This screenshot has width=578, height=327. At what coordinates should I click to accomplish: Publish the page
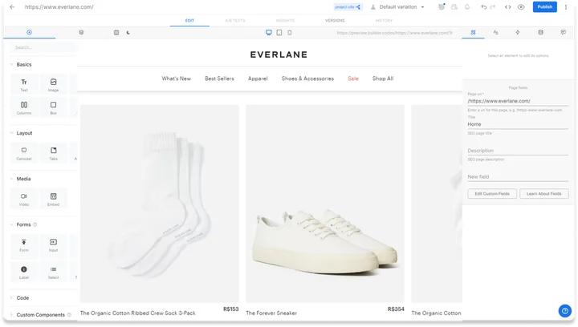point(544,6)
